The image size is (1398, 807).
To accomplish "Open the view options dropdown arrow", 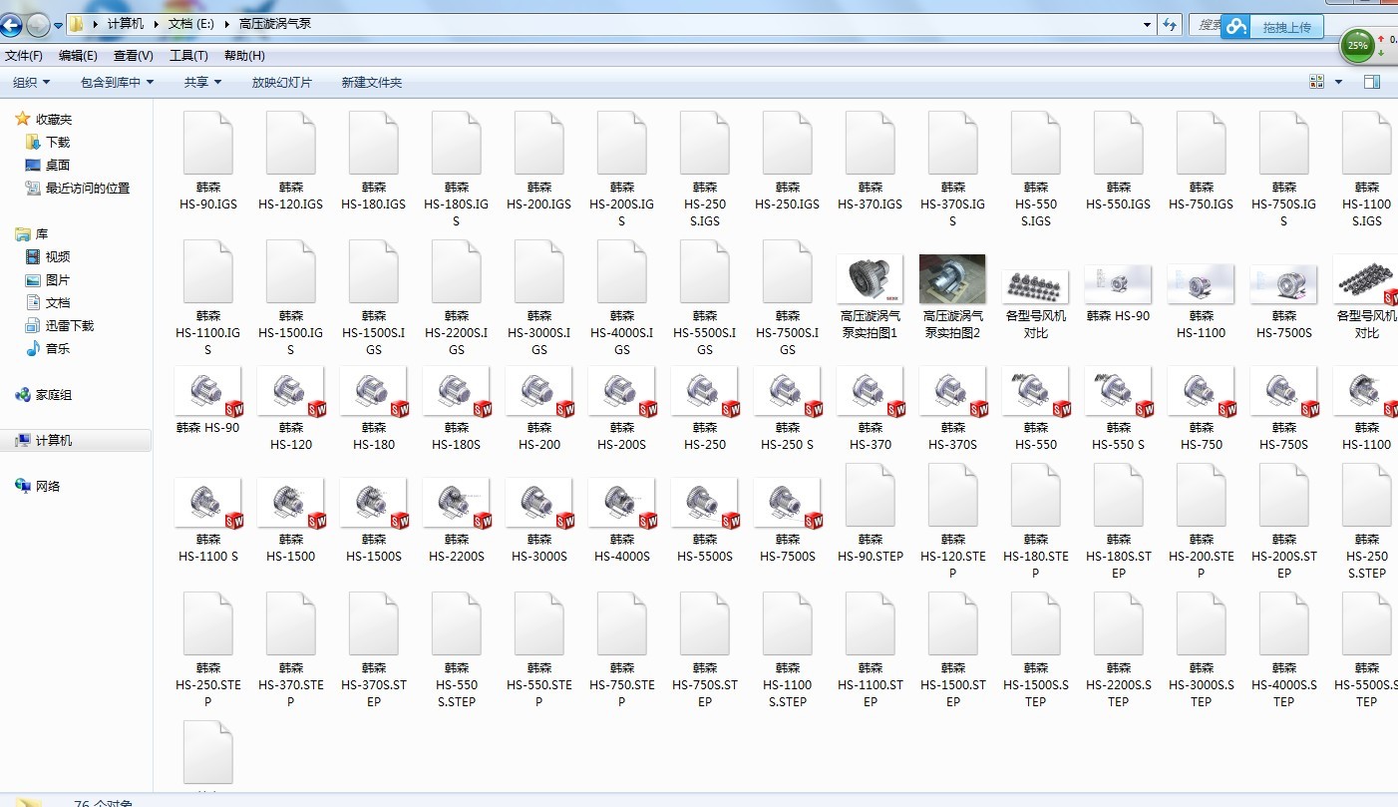I will 1339,82.
